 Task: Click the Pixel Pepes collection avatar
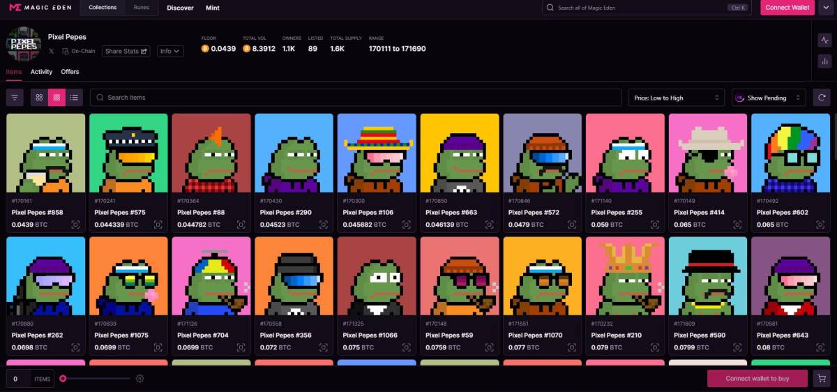(x=24, y=44)
